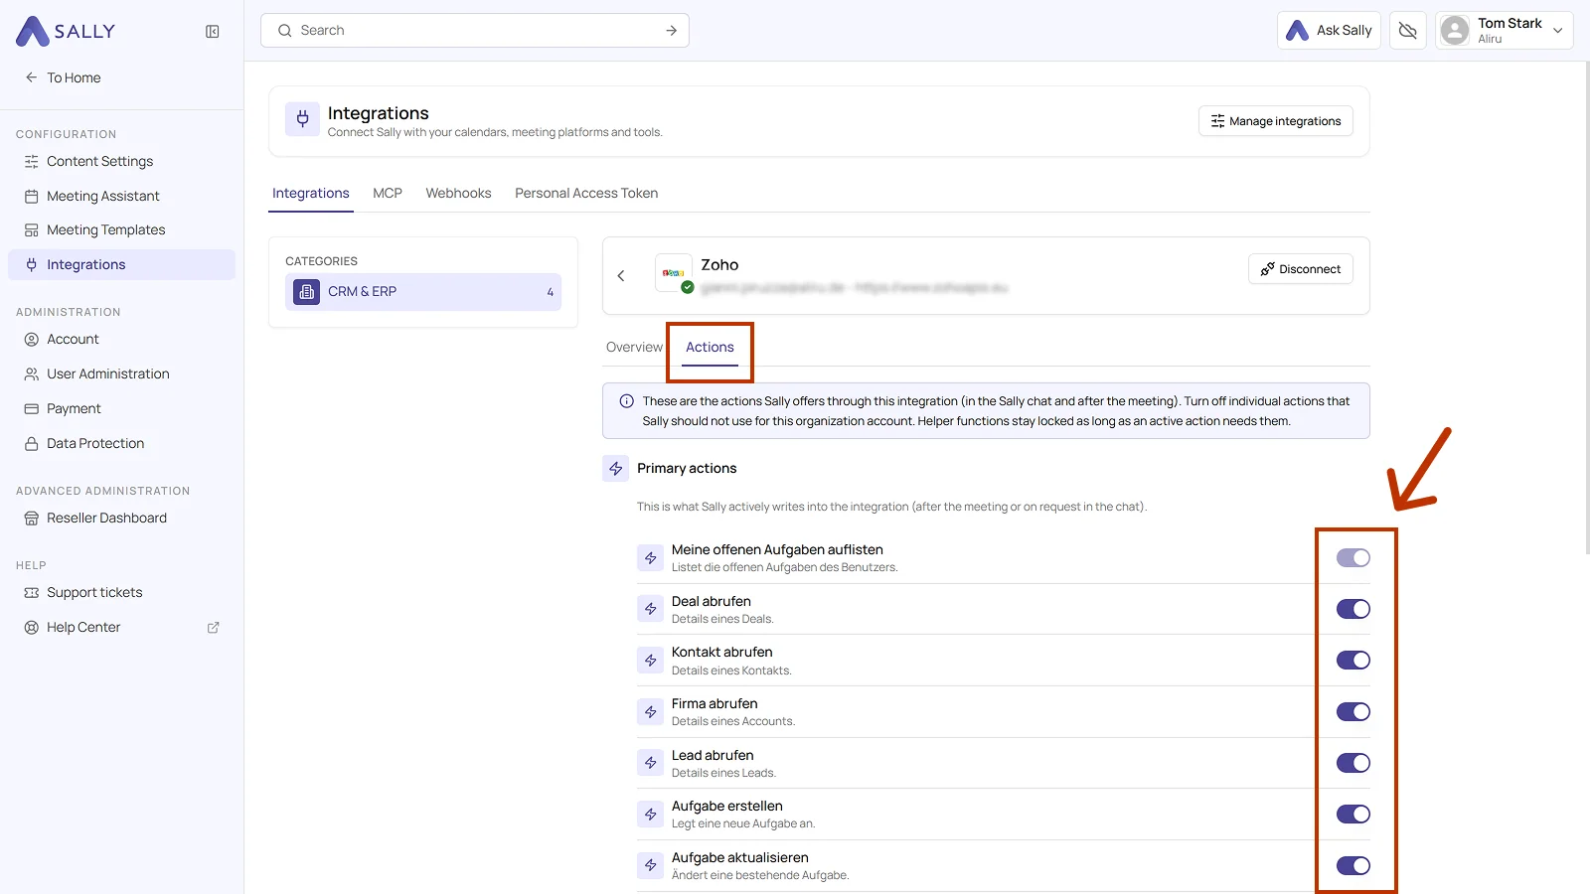1590x894 pixels.
Task: Disconnect the Zoho integration
Action: [1301, 269]
